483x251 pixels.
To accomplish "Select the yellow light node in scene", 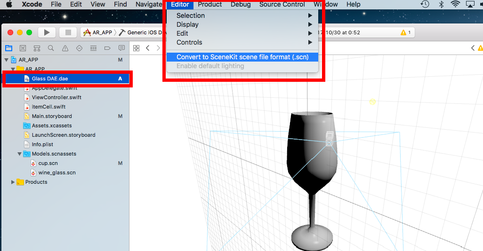I will click(x=372, y=102).
